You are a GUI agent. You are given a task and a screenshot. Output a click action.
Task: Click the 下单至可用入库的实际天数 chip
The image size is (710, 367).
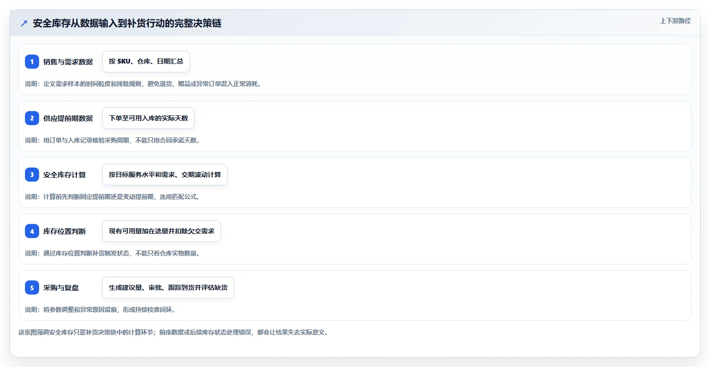click(148, 118)
